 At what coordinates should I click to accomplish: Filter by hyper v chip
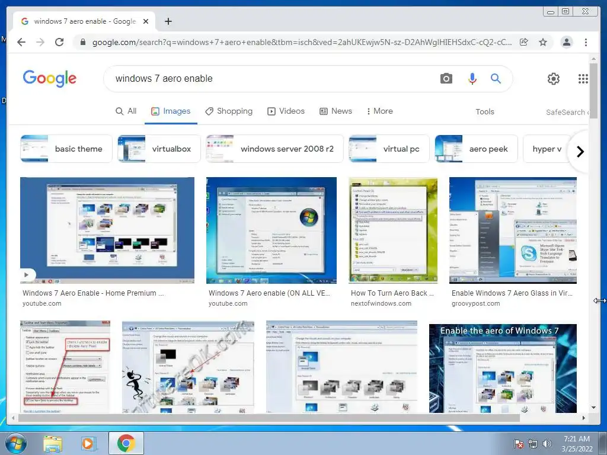(x=547, y=149)
